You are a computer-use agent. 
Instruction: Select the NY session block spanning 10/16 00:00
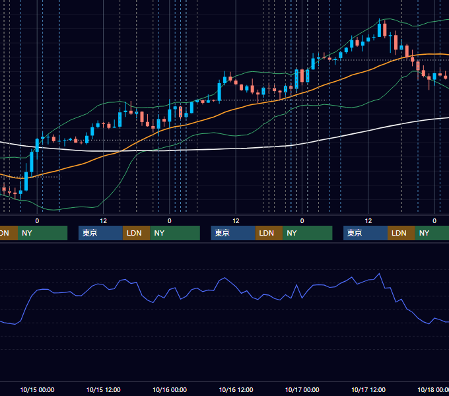click(175, 233)
